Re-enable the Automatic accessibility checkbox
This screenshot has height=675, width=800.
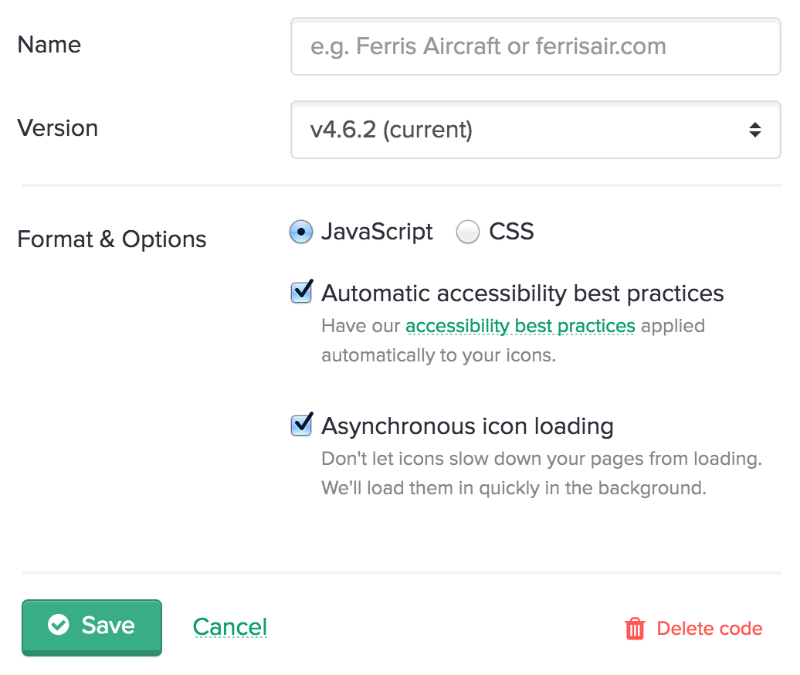301,292
